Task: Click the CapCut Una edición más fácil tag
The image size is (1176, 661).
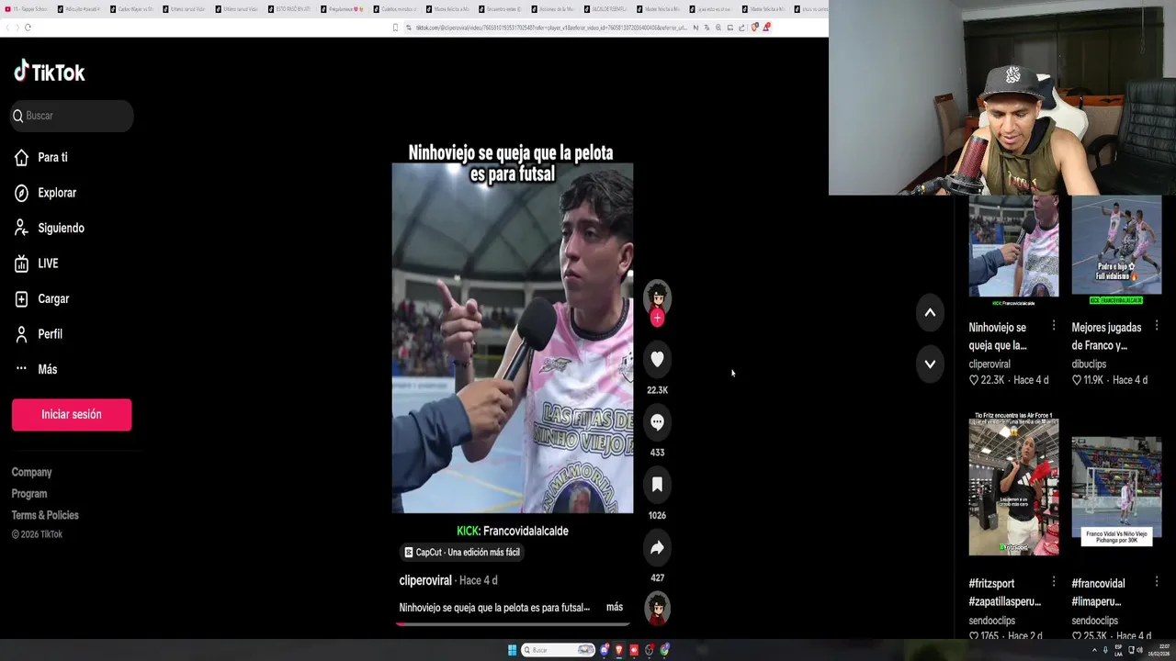Action: click(462, 552)
